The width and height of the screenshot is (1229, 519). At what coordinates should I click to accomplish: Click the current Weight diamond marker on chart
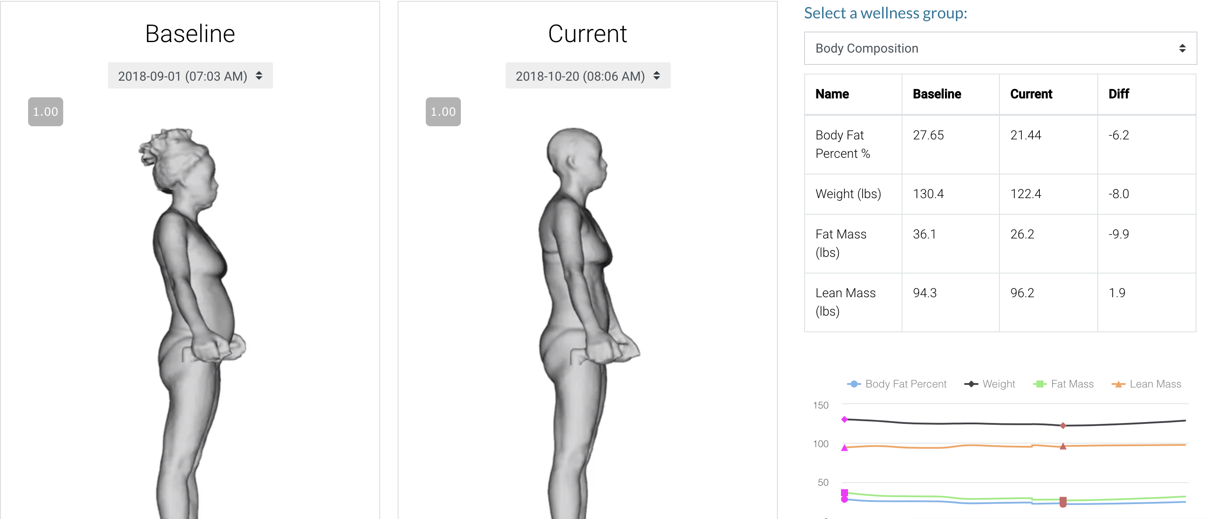point(1063,426)
